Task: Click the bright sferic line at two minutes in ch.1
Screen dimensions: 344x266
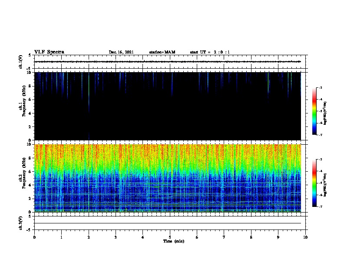Action: pyautogui.click(x=89, y=92)
